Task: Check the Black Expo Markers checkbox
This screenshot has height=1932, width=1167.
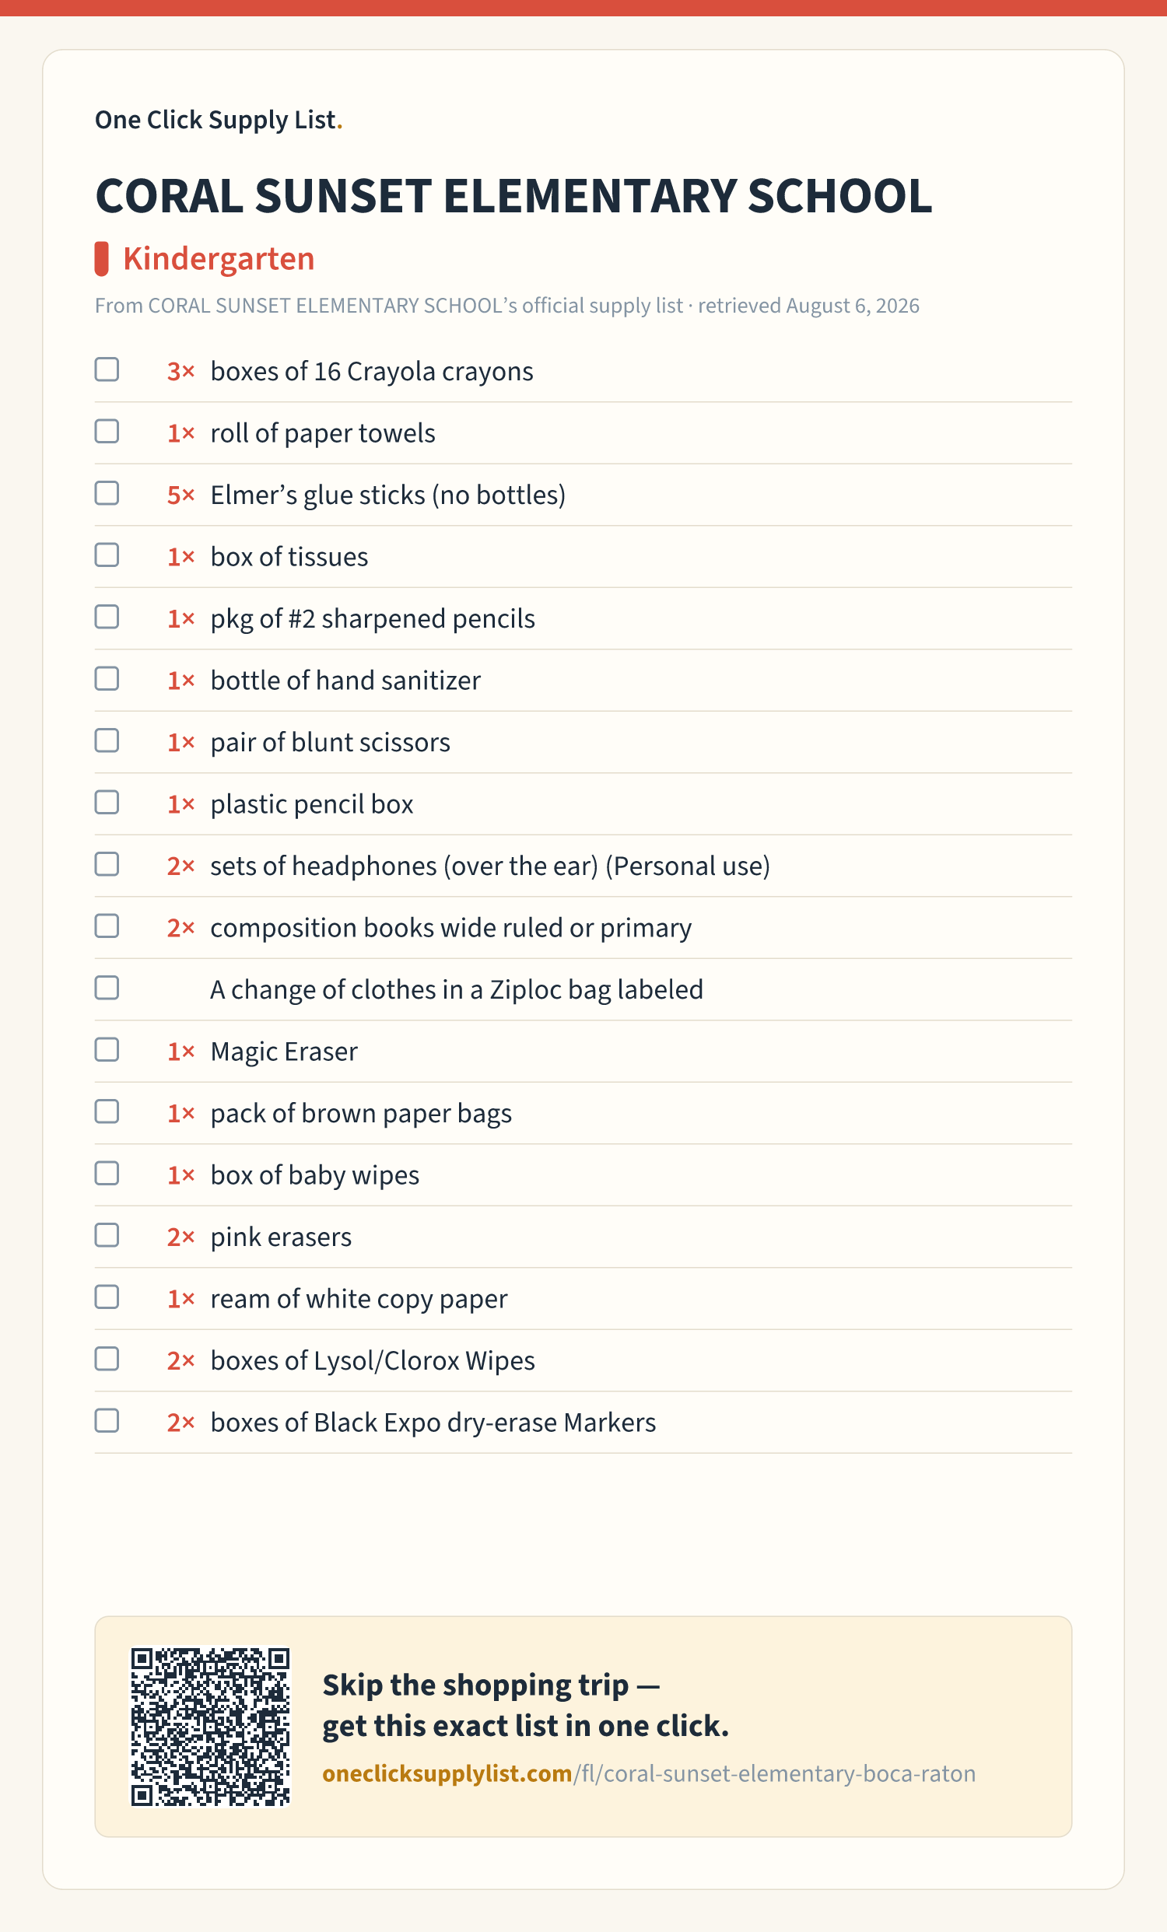Action: (x=107, y=1421)
